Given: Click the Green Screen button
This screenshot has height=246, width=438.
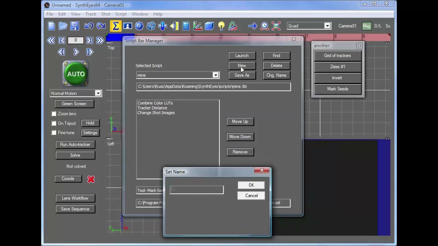Looking at the screenshot, I should pyautogui.click(x=74, y=104).
